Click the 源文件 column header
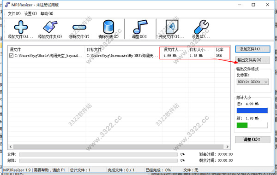Screen dimensions: 277x175 click(x=15, y=50)
